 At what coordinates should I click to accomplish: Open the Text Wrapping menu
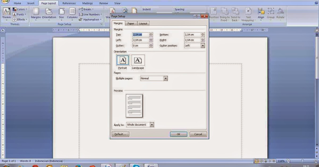click(x=248, y=14)
